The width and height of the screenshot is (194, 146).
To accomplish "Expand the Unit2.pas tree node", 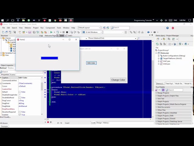I will coord(159,64).
